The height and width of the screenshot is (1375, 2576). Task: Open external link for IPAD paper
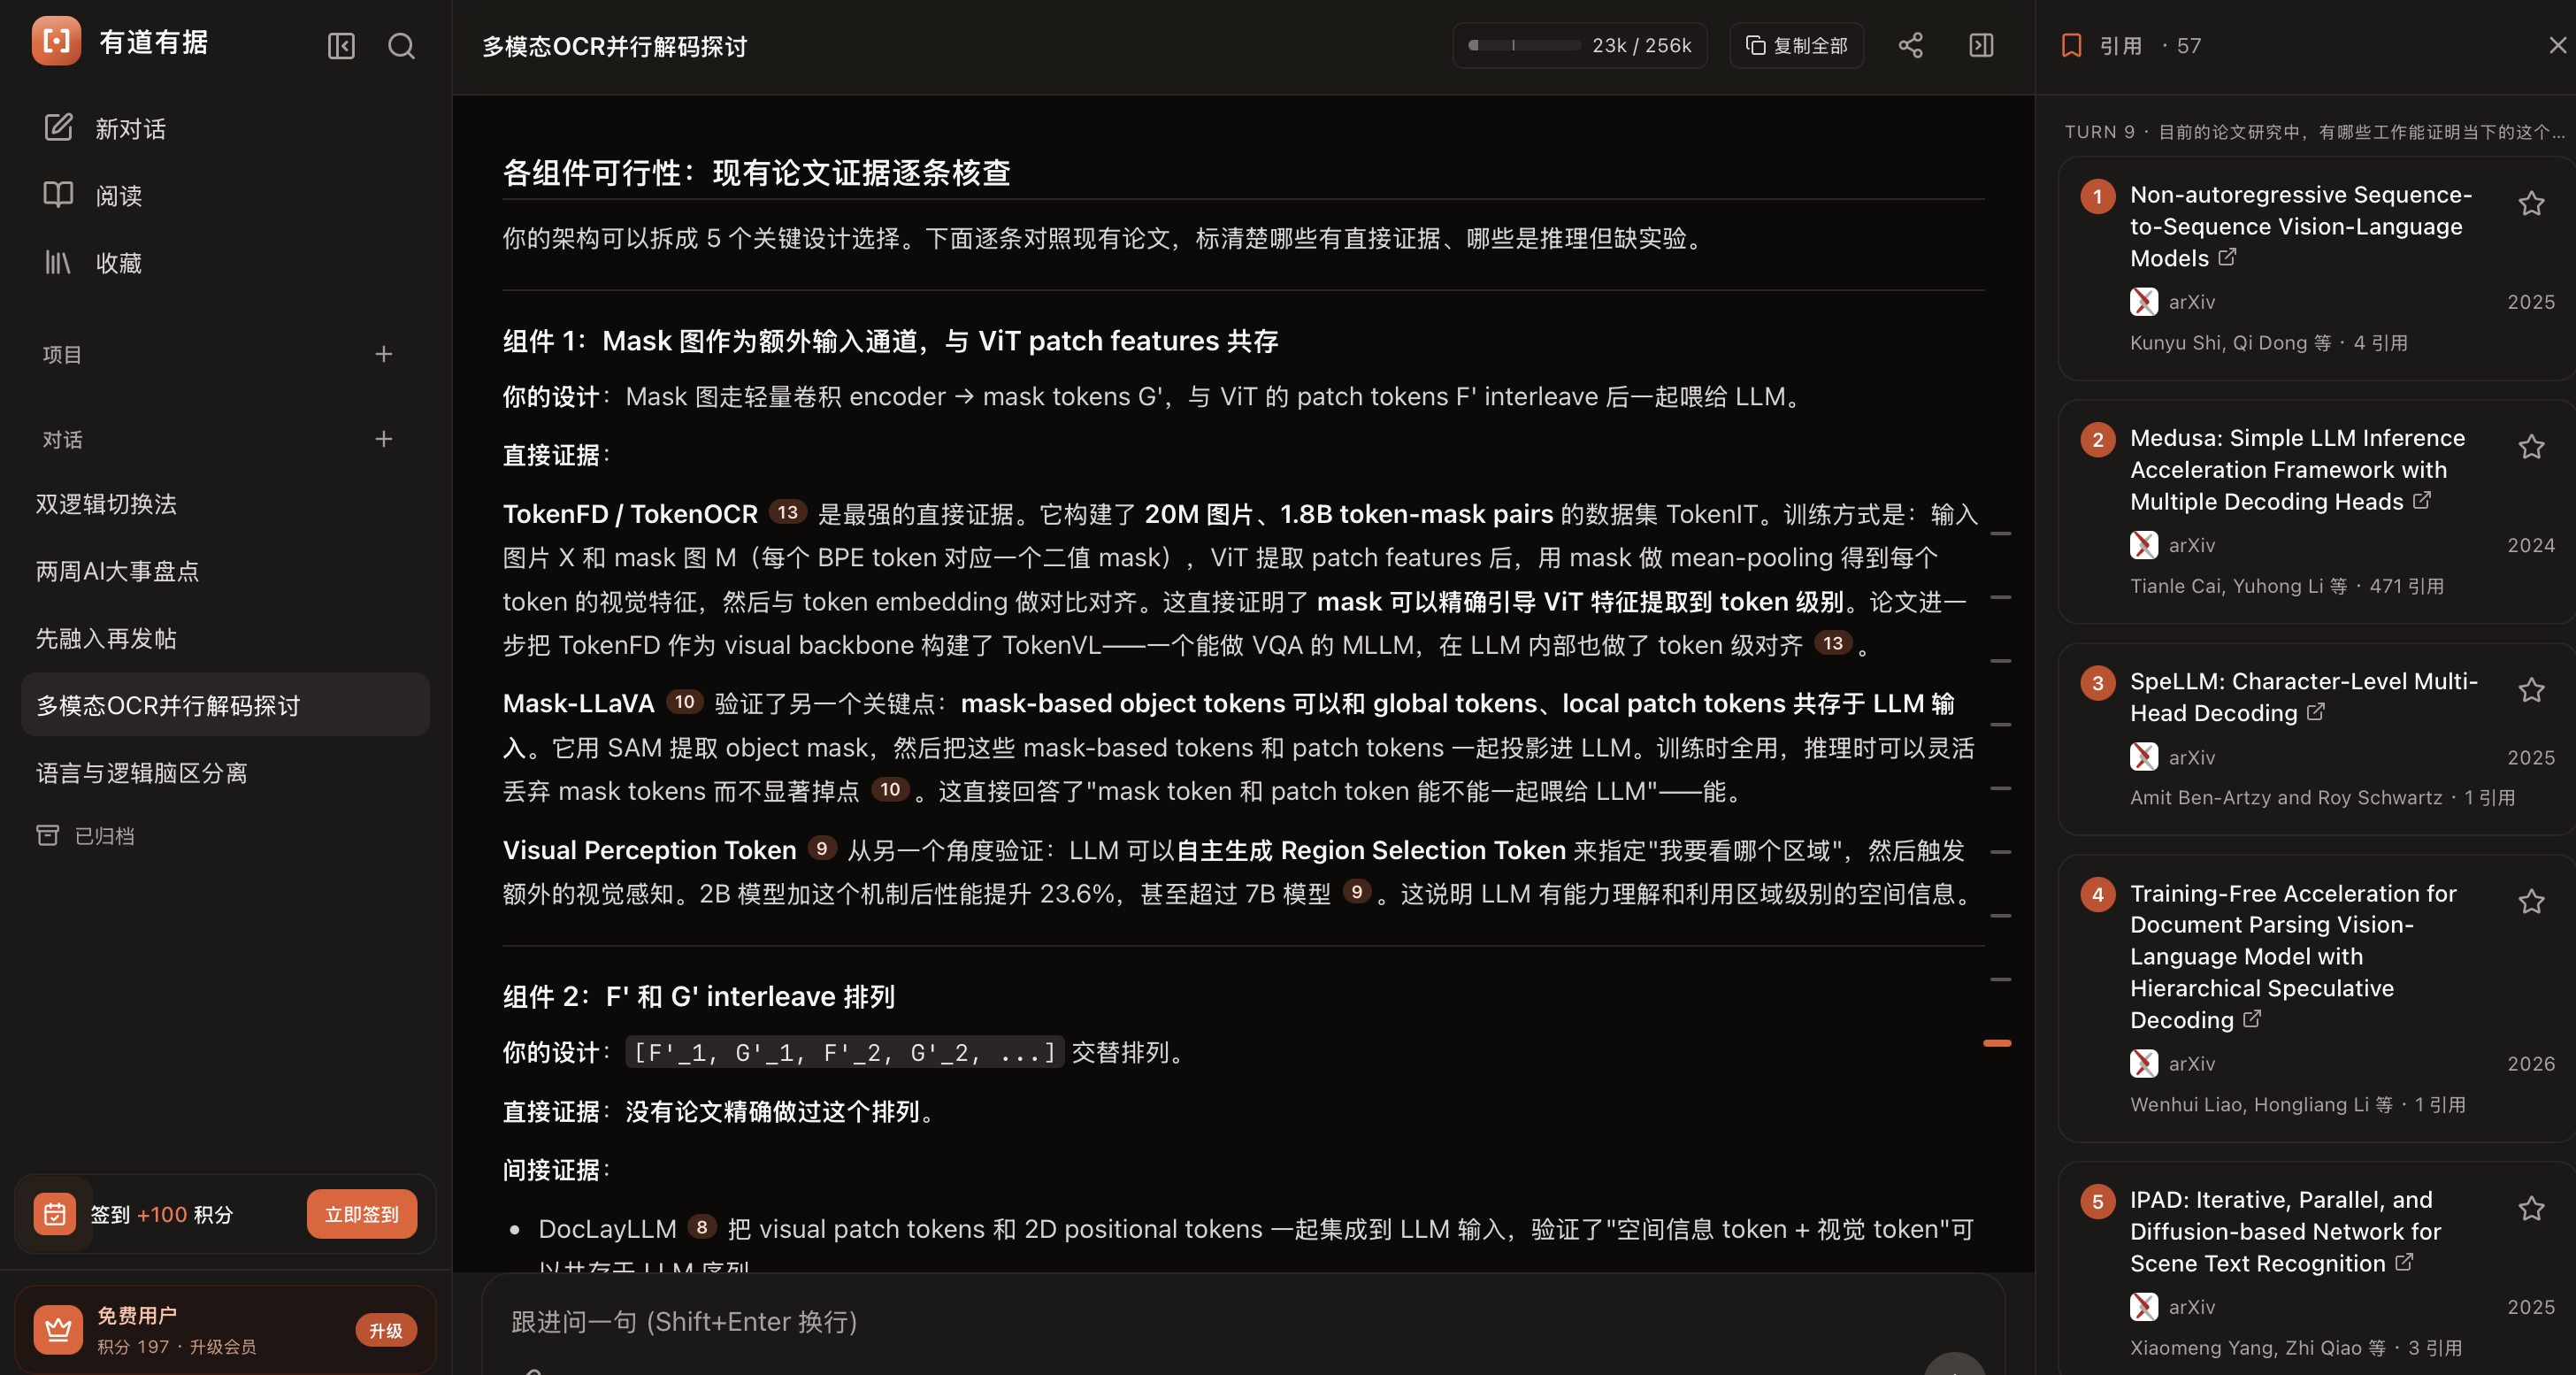click(x=2404, y=1262)
